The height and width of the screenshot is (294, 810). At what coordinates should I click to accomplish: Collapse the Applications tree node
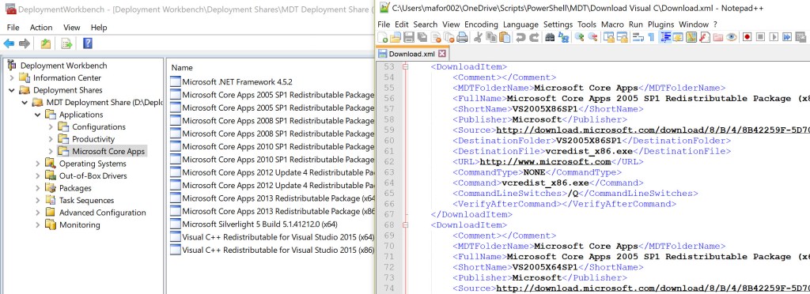pos(38,115)
